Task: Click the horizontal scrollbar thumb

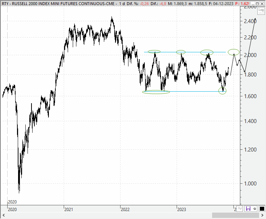Action: point(236,215)
